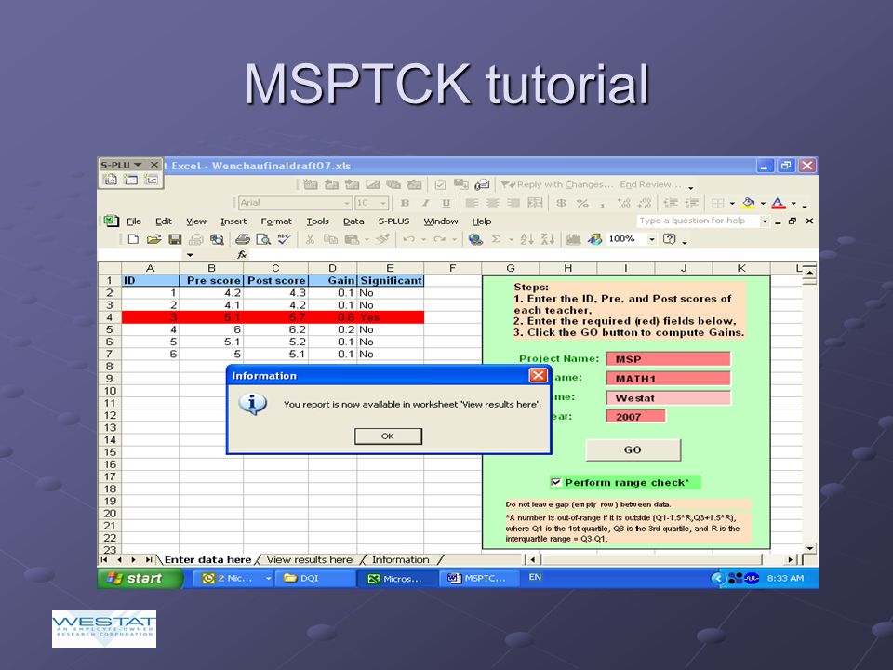893x670 pixels.
Task: Click the GO button
Action: 633,449
